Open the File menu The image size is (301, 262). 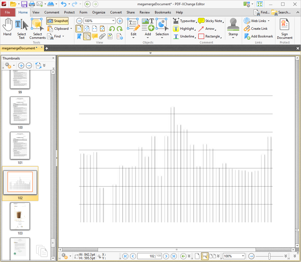coord(7,12)
